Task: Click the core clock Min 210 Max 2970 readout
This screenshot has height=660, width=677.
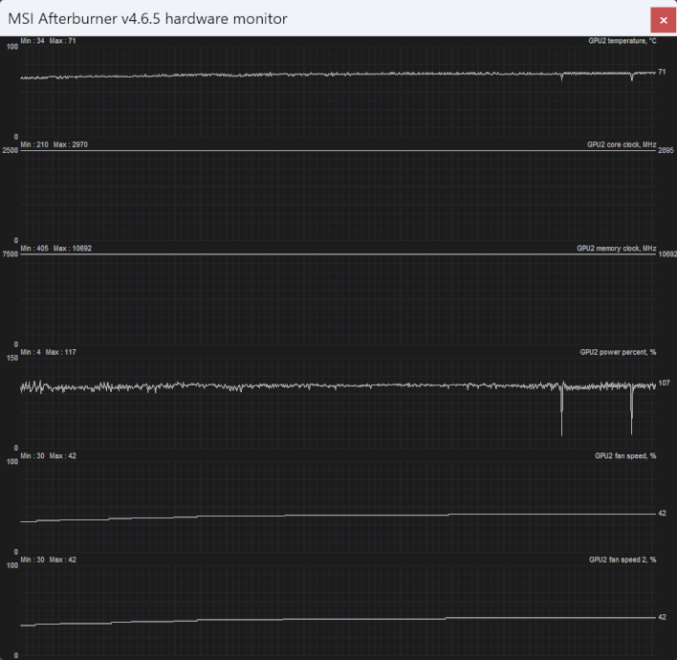Action: point(54,144)
